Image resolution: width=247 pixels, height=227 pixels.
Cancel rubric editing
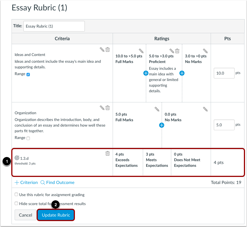click(x=25, y=215)
